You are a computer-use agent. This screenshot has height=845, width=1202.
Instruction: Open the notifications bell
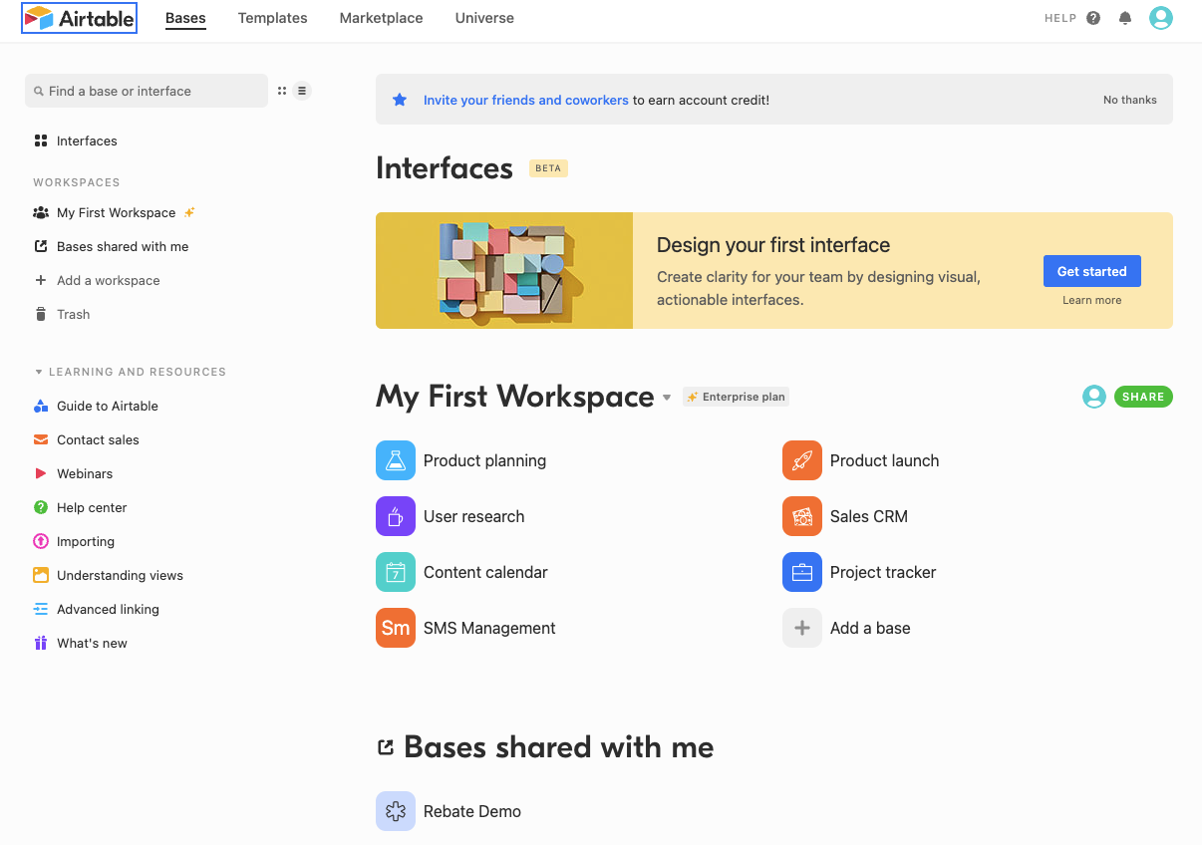click(1125, 18)
